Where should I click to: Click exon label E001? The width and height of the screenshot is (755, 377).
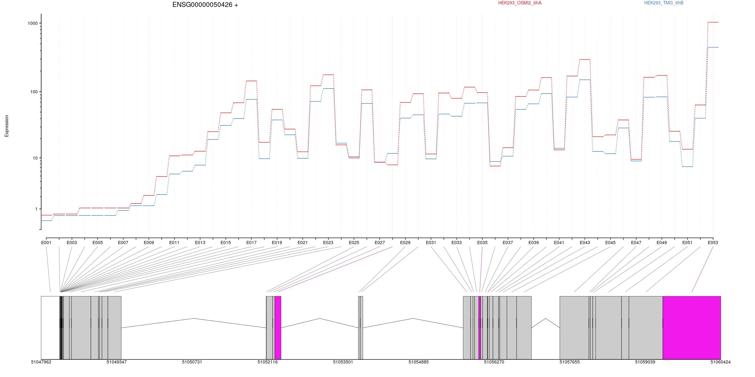pyautogui.click(x=46, y=243)
